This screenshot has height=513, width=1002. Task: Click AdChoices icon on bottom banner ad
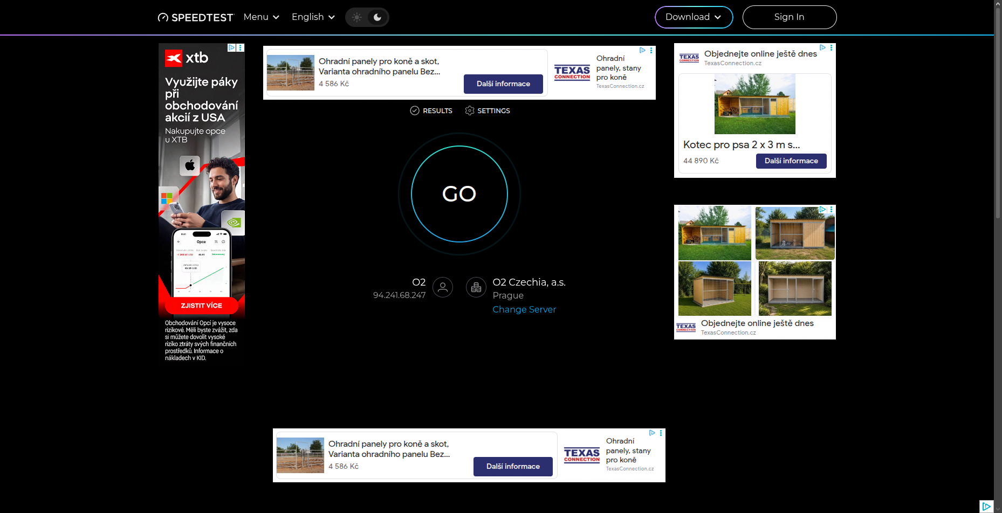coord(652,433)
